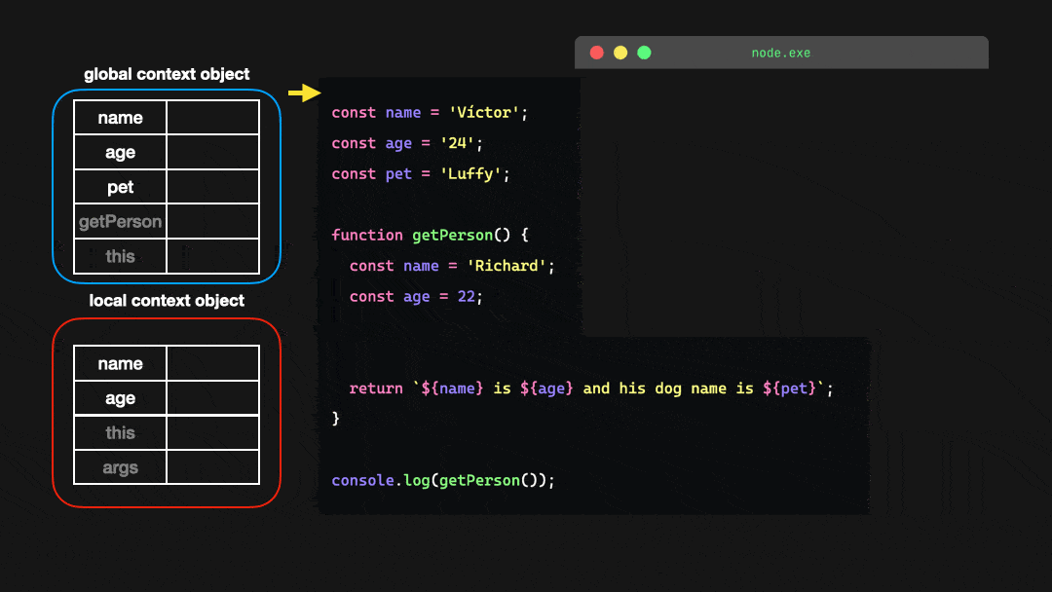Click the green maximize button of node.exe window
The image size is (1052, 592).
point(644,53)
